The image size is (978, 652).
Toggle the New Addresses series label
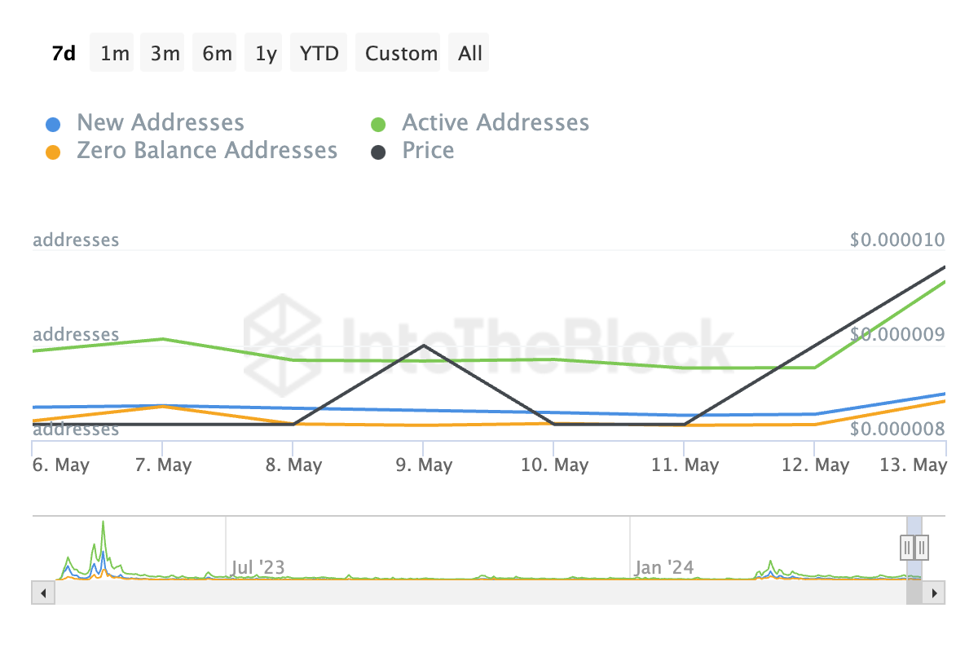pyautogui.click(x=160, y=123)
